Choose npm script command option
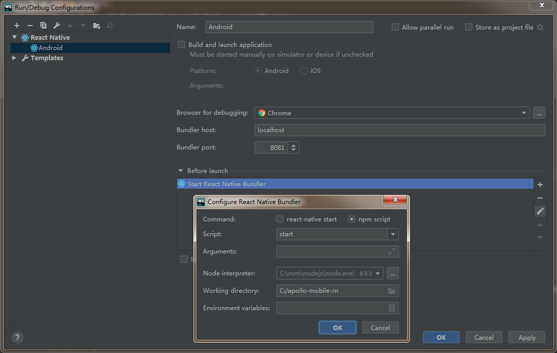 pos(351,219)
